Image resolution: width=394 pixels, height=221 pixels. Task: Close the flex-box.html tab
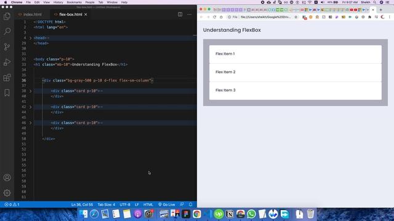coord(86,15)
